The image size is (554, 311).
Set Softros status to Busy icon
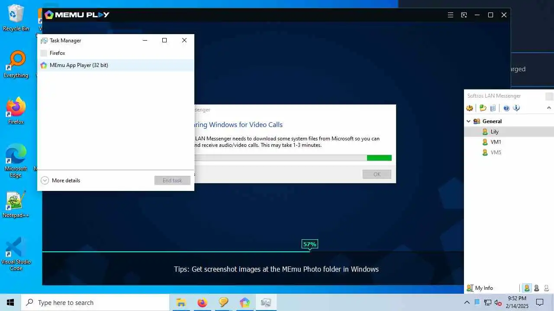point(537,288)
